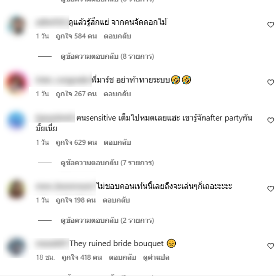Open the 584 likes count list
Viewport: 280px width, 278px height.
pyautogui.click(x=76, y=36)
